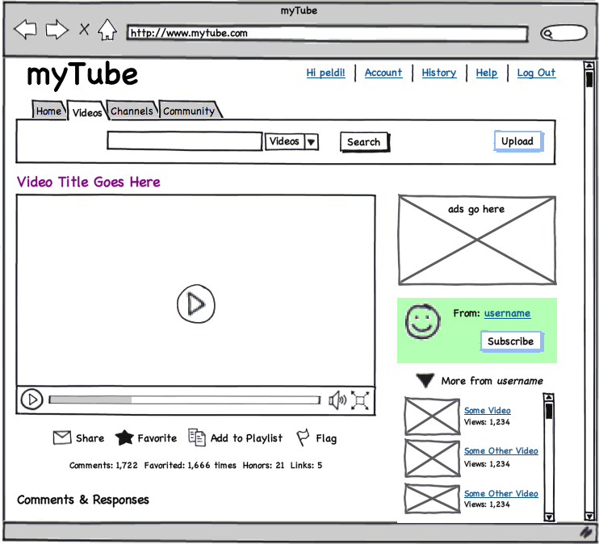Click the Log Out link
This screenshot has width=599, height=544.
536,73
